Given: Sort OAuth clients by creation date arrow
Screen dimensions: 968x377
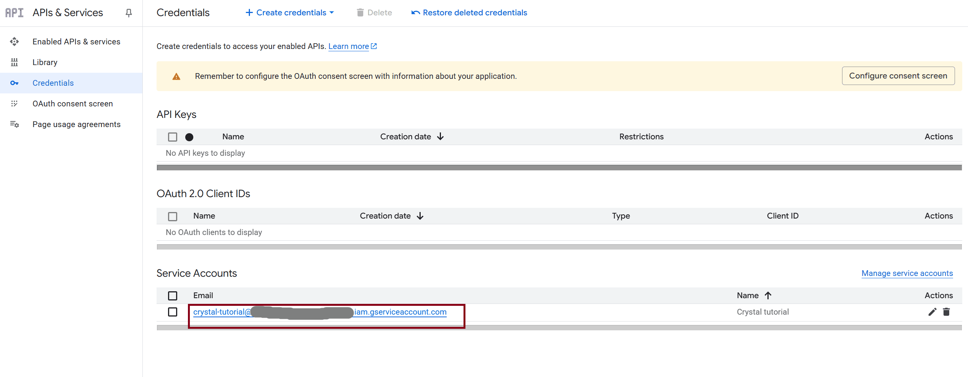Looking at the screenshot, I should [420, 216].
